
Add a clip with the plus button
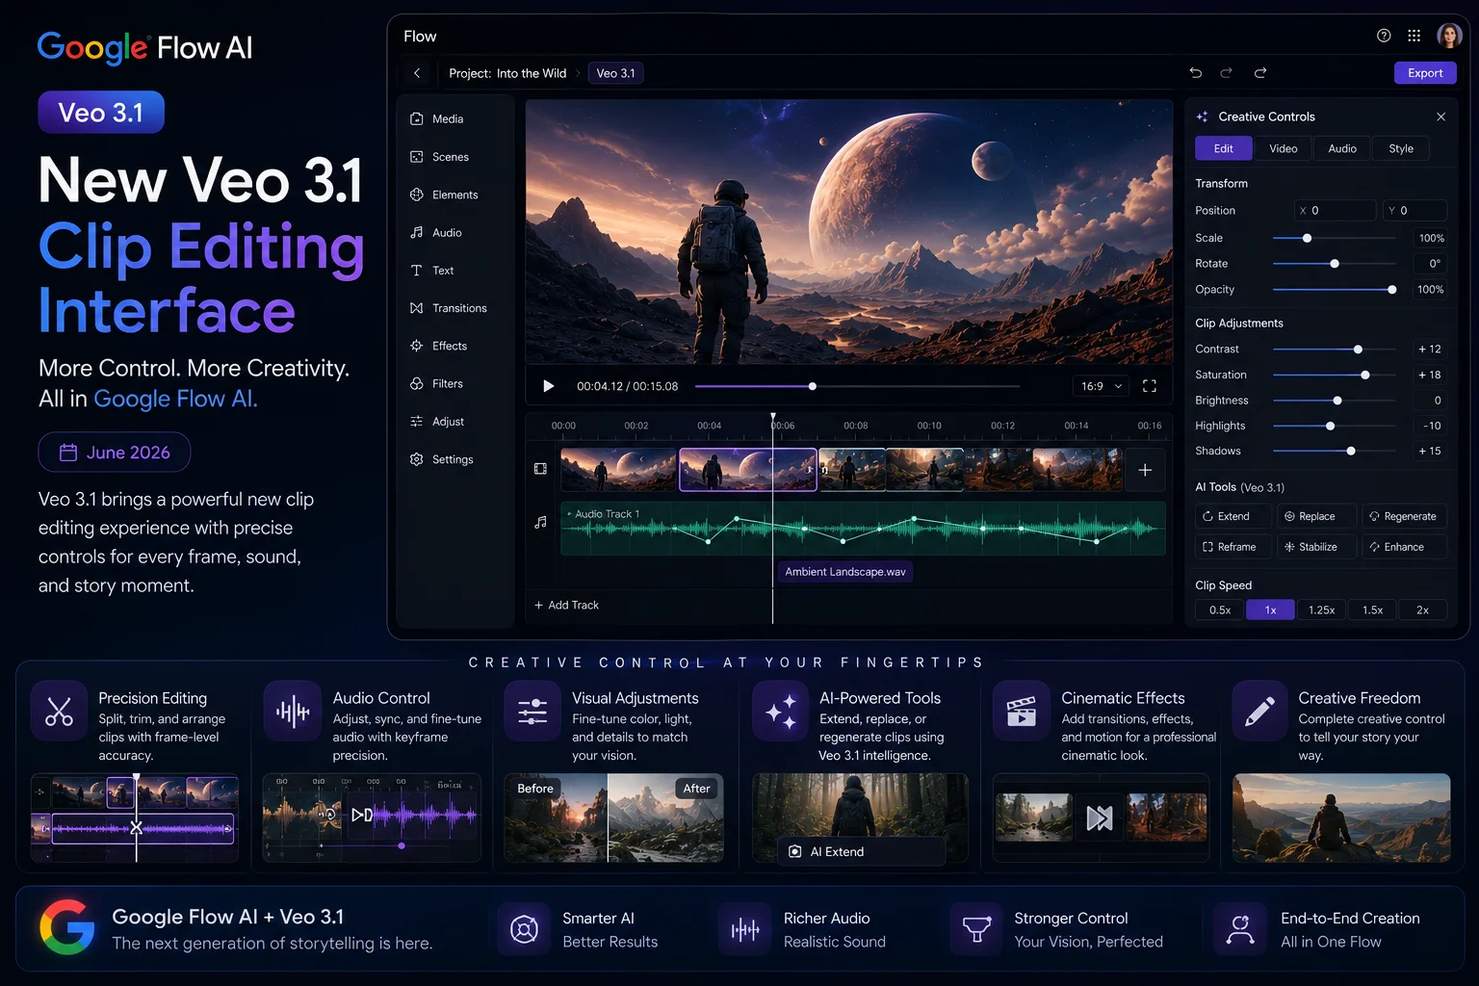click(1145, 470)
